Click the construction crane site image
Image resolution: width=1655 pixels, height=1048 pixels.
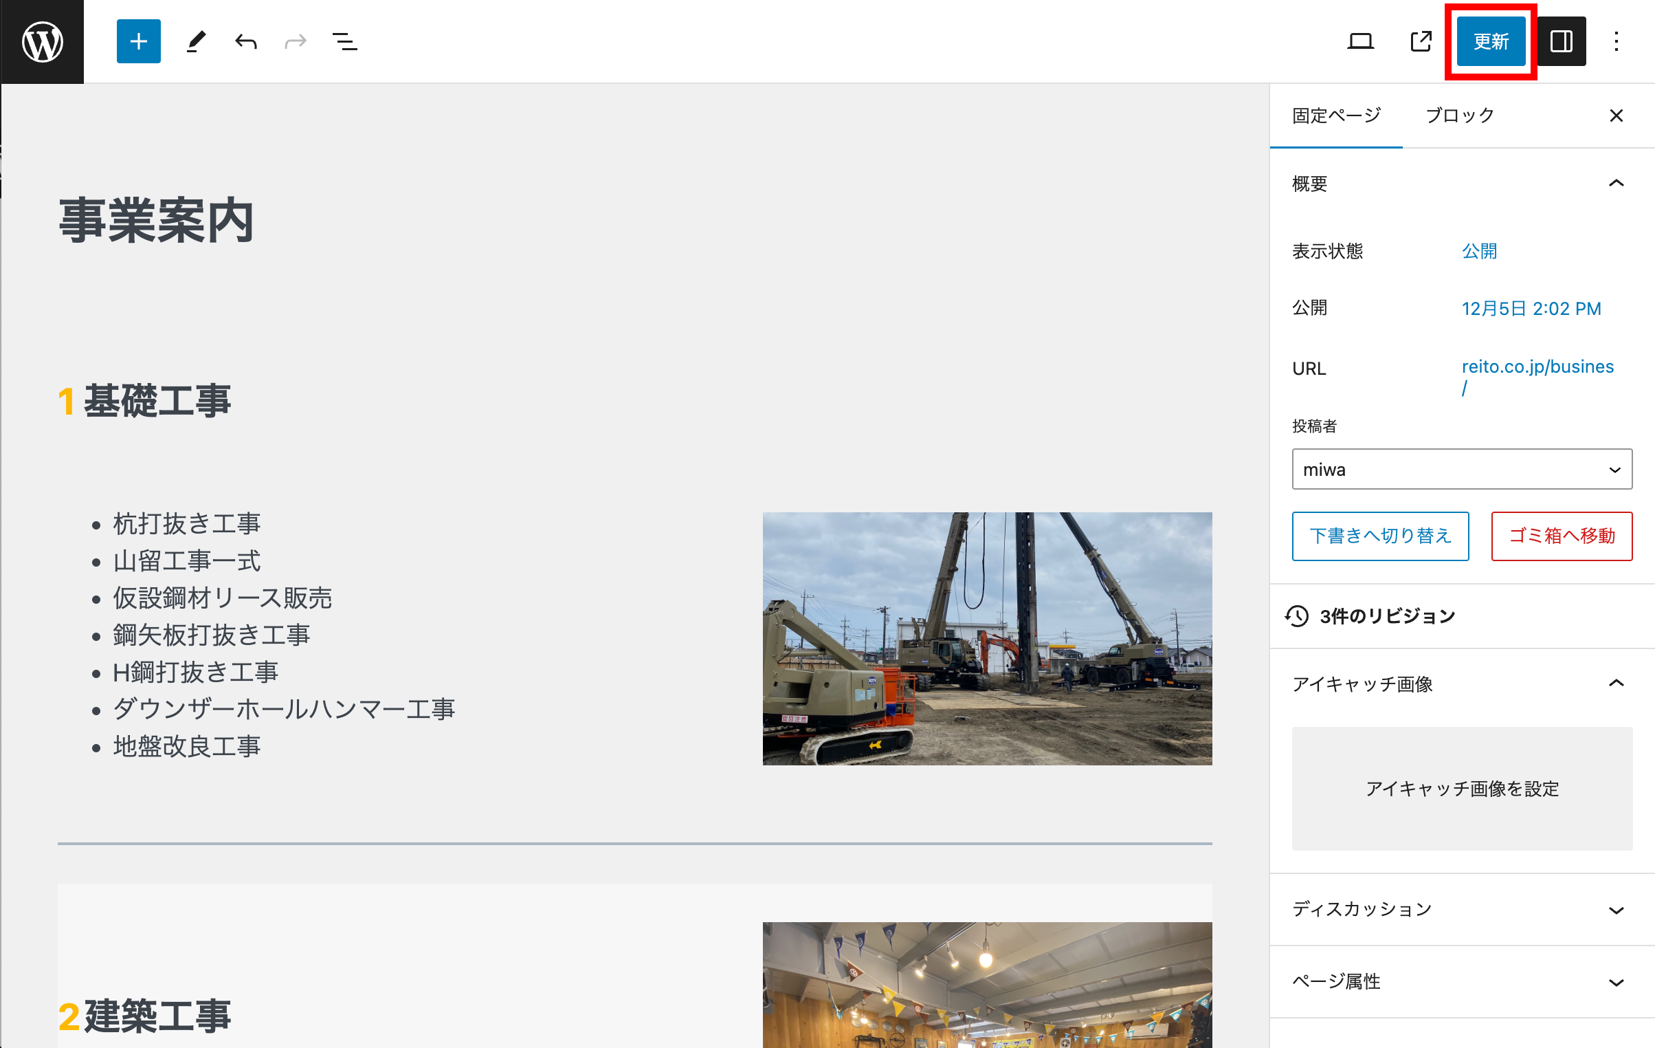click(x=987, y=638)
